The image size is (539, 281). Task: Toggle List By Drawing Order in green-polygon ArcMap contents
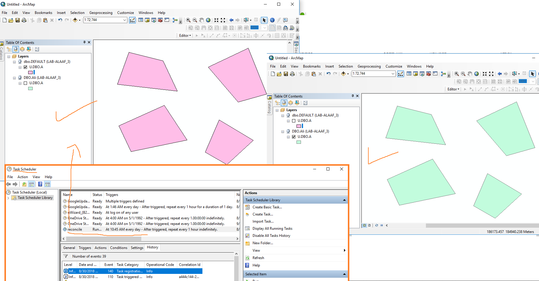point(278,103)
